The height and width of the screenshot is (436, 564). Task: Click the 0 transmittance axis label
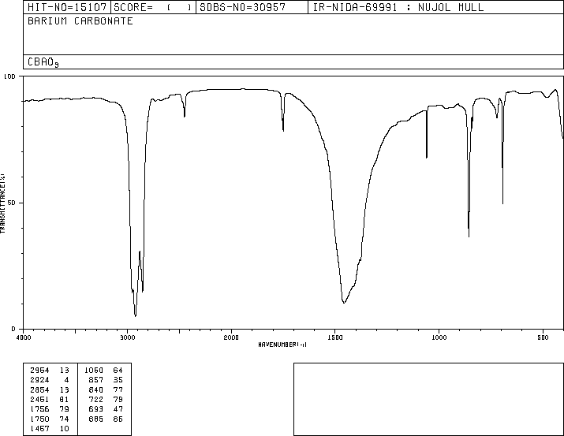(x=13, y=329)
